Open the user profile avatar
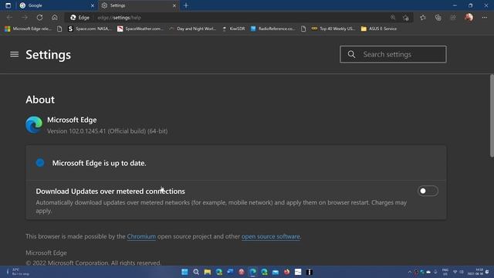Viewport: 494px width, 278px height. pyautogui.click(x=469, y=17)
